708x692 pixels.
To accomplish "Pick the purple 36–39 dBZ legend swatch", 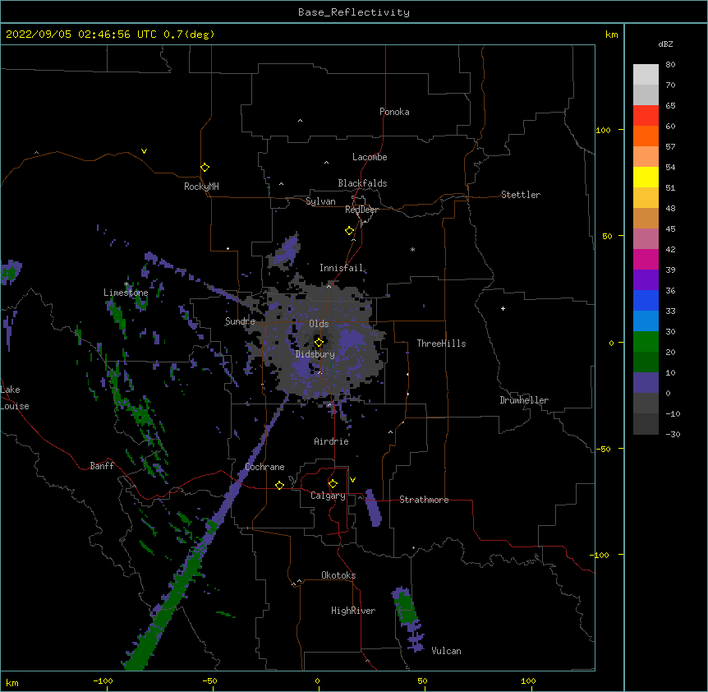I will coord(646,280).
